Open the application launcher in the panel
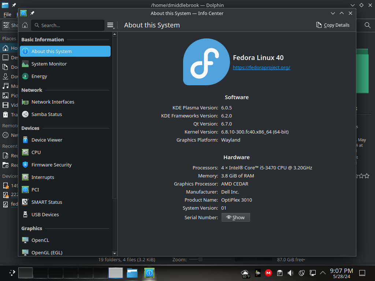 click(12, 273)
